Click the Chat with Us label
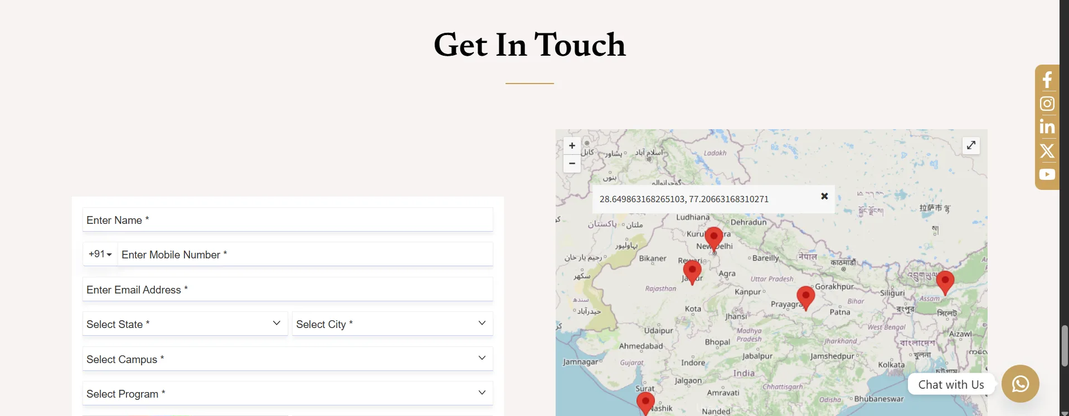This screenshot has width=1069, height=416. [x=951, y=384]
